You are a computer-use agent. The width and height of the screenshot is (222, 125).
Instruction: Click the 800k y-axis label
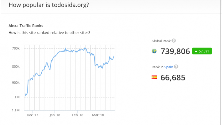(x=16, y=67)
